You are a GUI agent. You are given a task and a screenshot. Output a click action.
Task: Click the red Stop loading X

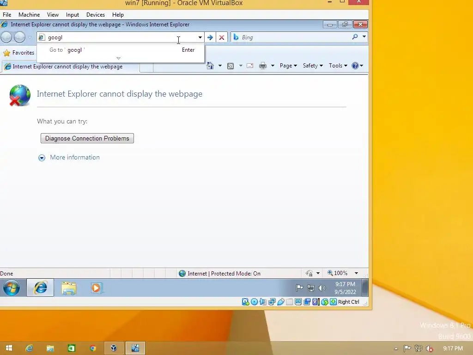[222, 37]
